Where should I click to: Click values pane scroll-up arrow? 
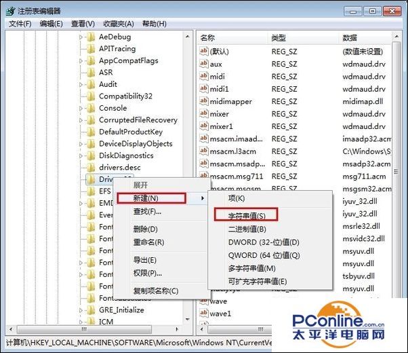click(396, 37)
